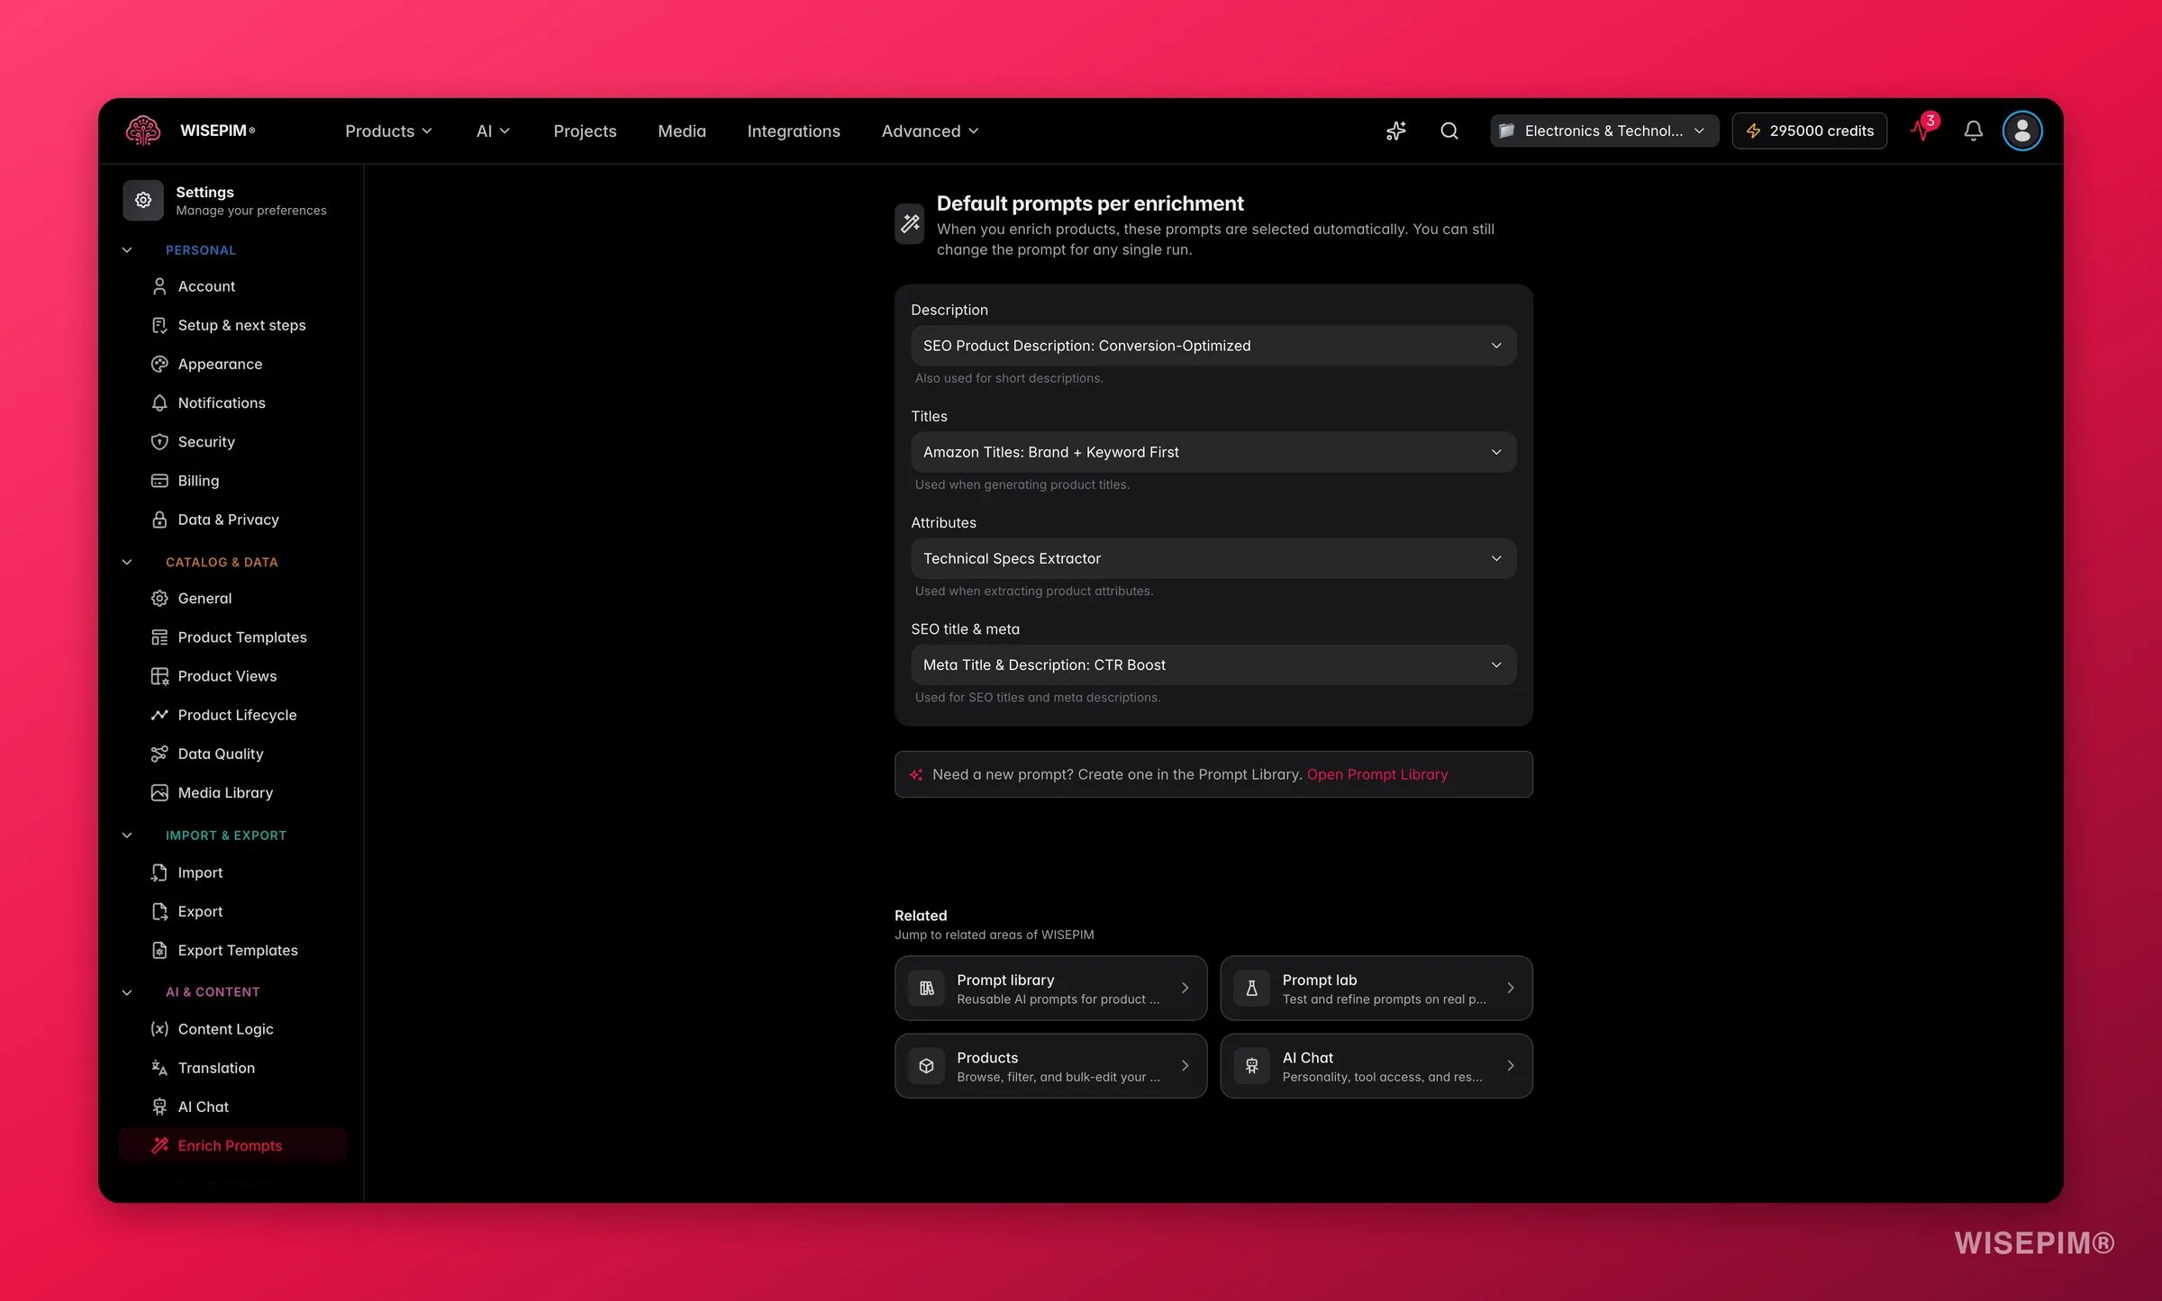Open the Attributes prompt dropdown
The width and height of the screenshot is (2162, 1301).
pos(1213,558)
